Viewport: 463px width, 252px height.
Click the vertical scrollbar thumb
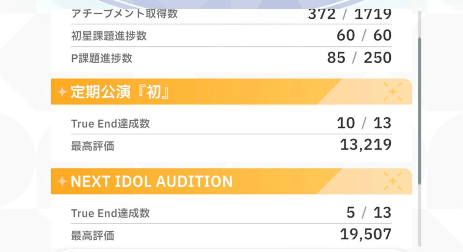coord(419,111)
